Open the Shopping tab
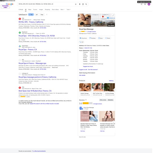This screenshot has width=154, height=153. [x=47, y=10]
